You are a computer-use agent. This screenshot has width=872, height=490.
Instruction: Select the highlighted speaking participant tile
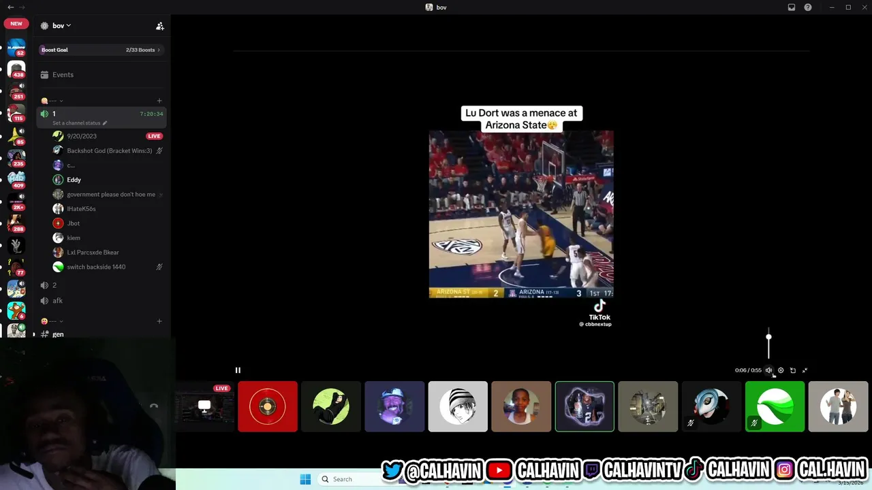(585, 407)
